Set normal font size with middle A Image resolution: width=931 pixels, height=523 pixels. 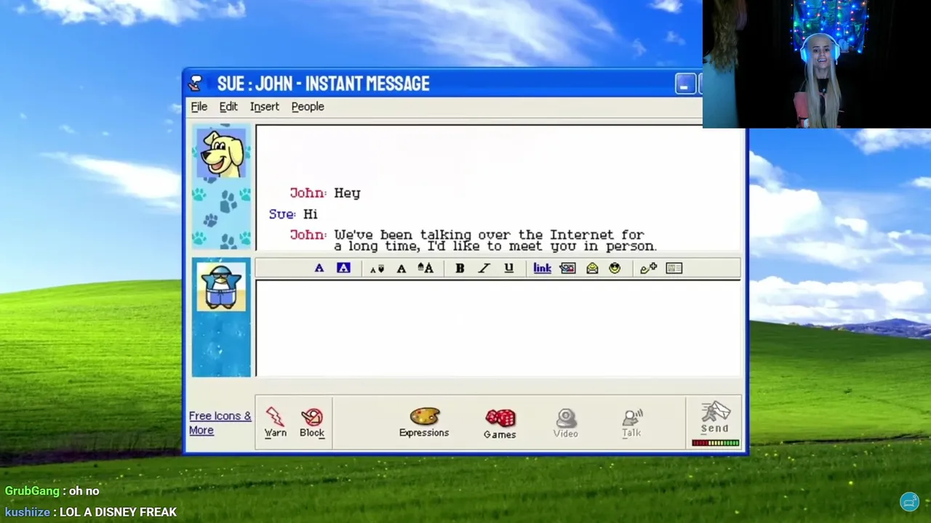point(401,269)
